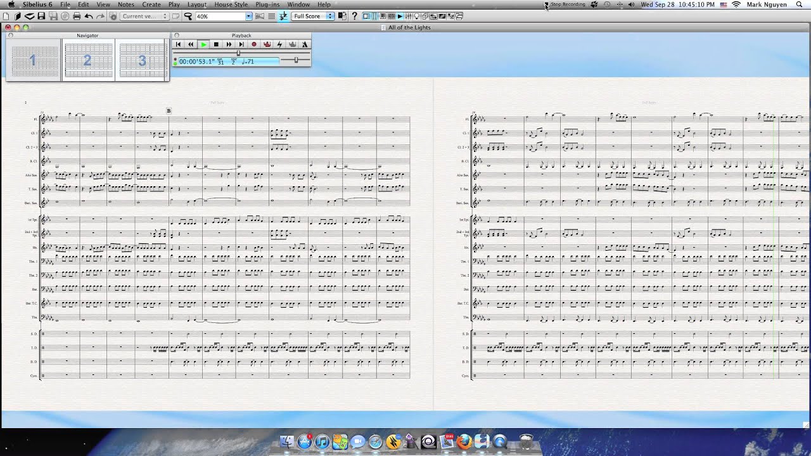This screenshot has height=456, width=811.
Task: Click the green playback line in the score
Action: tap(774, 247)
